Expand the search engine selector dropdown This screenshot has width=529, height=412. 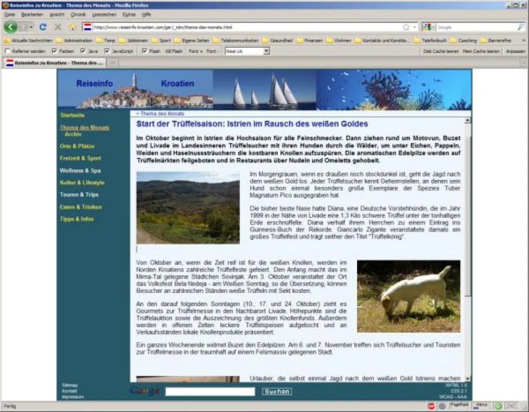coord(433,27)
